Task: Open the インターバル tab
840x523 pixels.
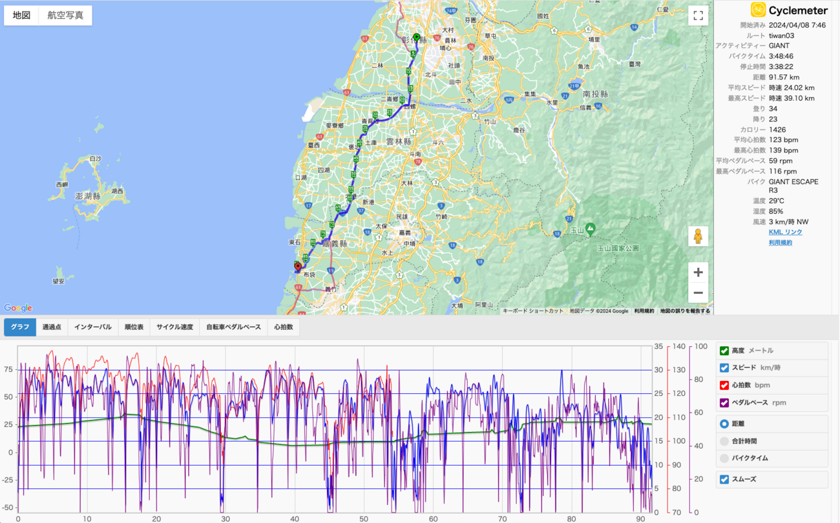Action: (x=93, y=327)
